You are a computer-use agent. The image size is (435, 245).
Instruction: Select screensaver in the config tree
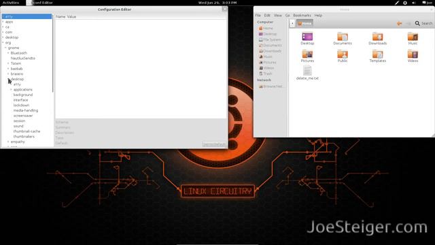[x=23, y=116]
